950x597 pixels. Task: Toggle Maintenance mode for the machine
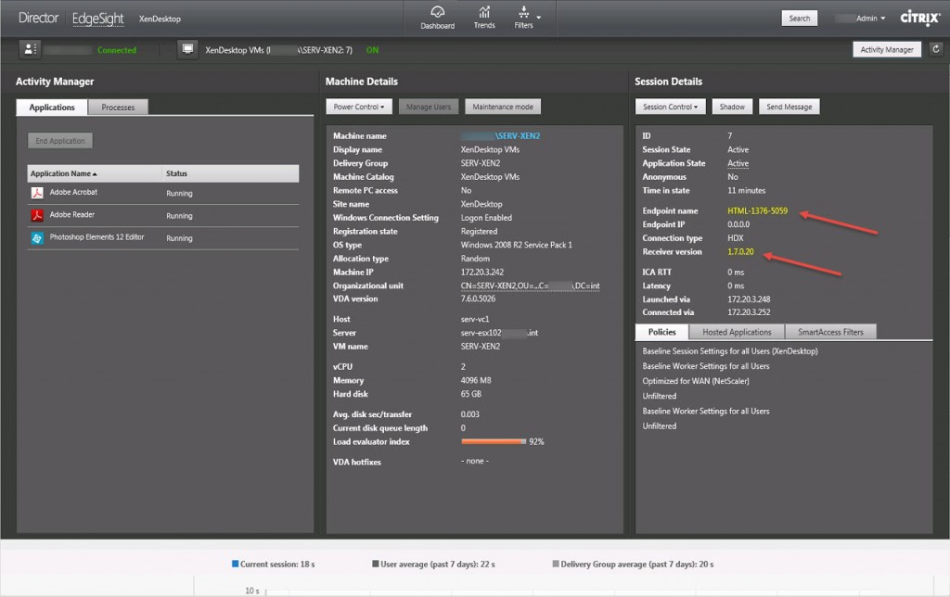(x=502, y=106)
